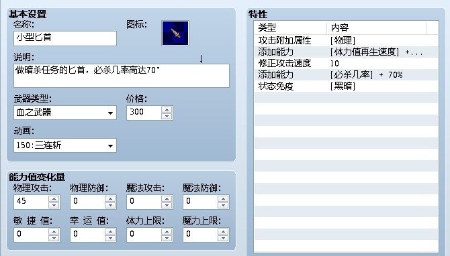Increase 物理攻击 value with up arrow
This screenshot has height=256, width=450.
54,198
